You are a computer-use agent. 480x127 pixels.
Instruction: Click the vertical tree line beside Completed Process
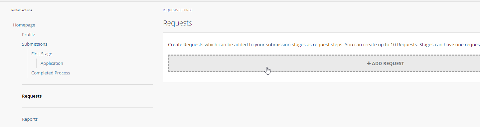[27, 73]
